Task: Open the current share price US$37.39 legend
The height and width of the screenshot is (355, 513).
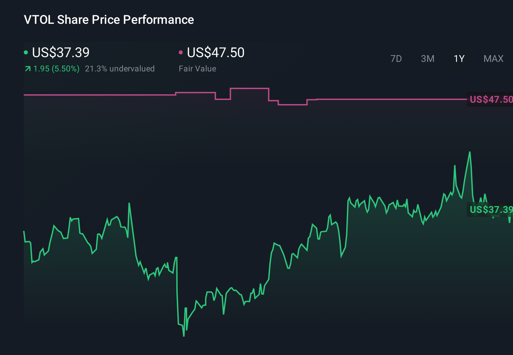Action: 60,53
